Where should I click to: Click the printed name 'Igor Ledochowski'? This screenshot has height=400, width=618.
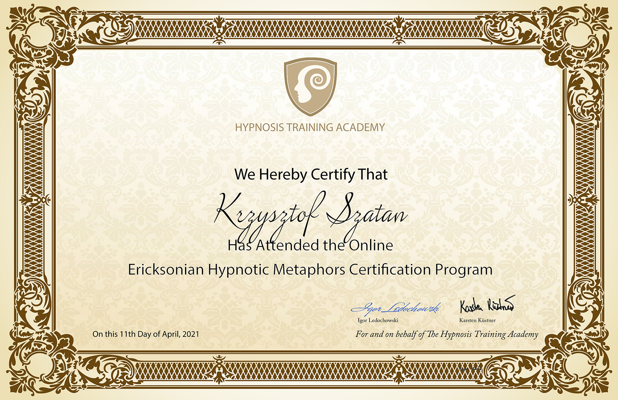tap(378, 320)
